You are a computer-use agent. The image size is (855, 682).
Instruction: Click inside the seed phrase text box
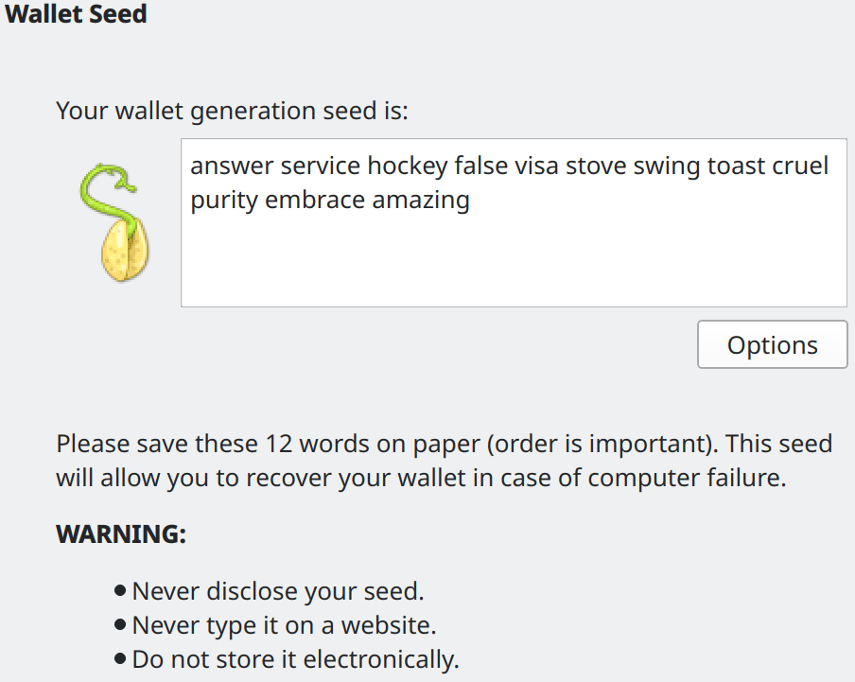(514, 255)
